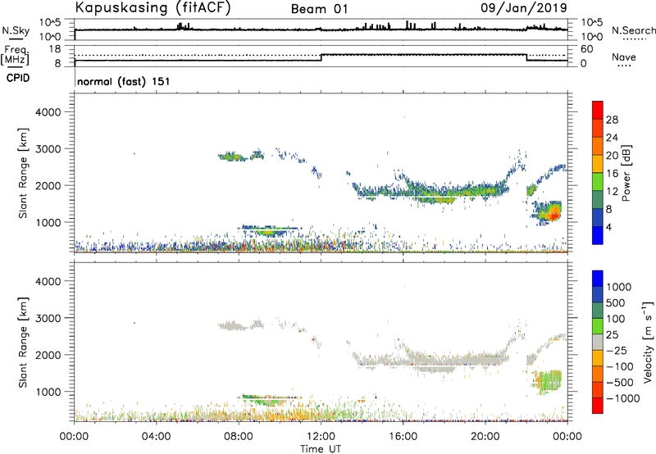
Task: Click the "-25" label on the Velocity color bar
Action: click(x=617, y=351)
